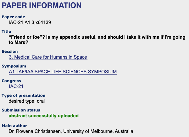Click the "to Mars?" line of the title

(19, 42)
